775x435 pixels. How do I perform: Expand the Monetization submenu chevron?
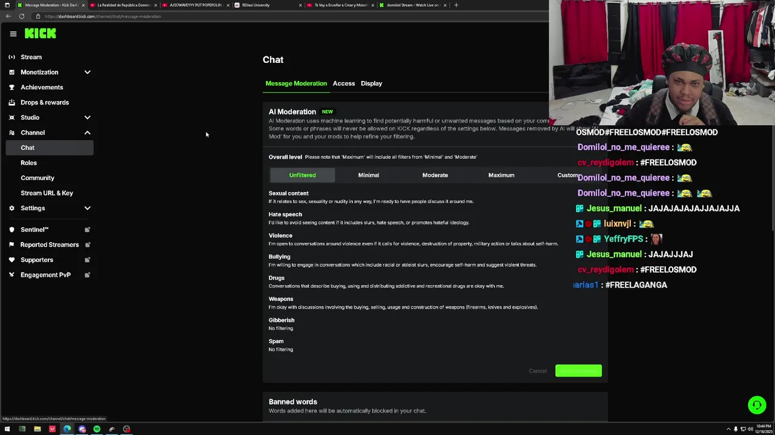(87, 72)
